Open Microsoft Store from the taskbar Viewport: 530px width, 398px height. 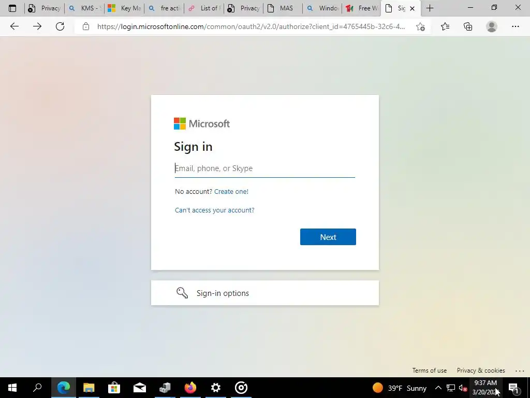[114, 388]
